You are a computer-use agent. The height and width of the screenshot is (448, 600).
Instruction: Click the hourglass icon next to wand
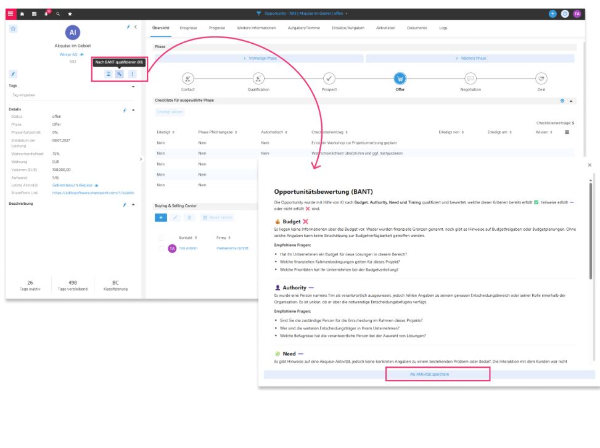[109, 74]
